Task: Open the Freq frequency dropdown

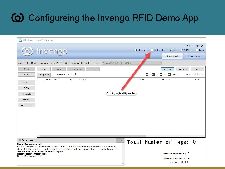Action: (x=132, y=63)
